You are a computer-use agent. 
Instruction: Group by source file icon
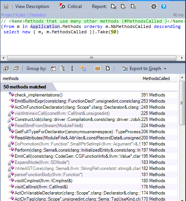click(108, 68)
